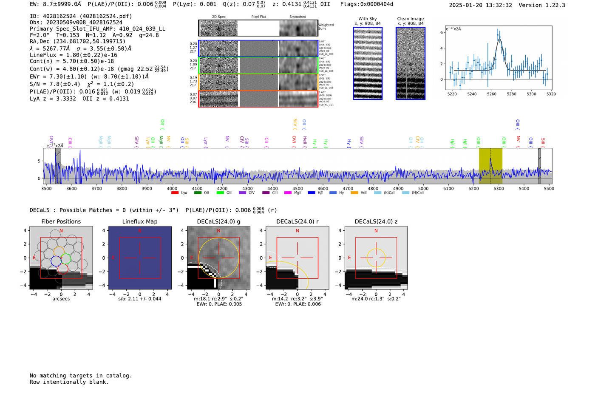This screenshot has height=405, width=595.
Task: Open the Fiber Positions panel
Action: coord(61,258)
